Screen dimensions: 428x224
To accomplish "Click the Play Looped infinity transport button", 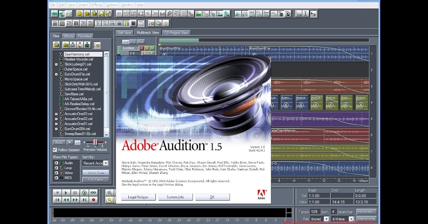I will pos(93,193).
